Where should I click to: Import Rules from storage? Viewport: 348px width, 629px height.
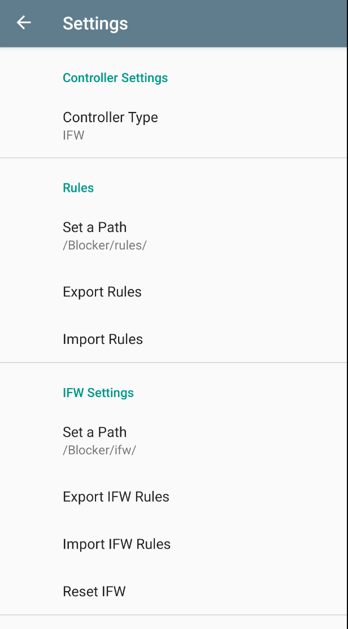pos(103,339)
